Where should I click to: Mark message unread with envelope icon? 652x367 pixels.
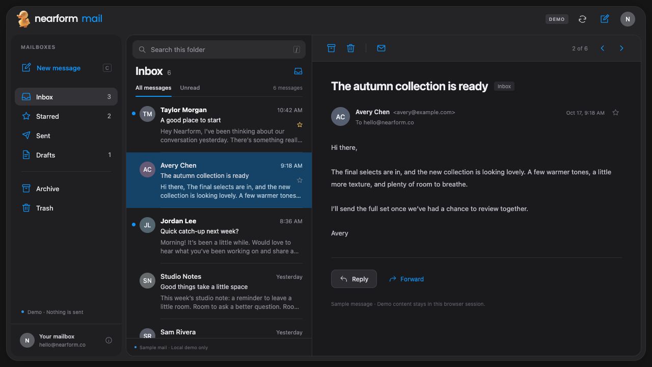tap(381, 48)
